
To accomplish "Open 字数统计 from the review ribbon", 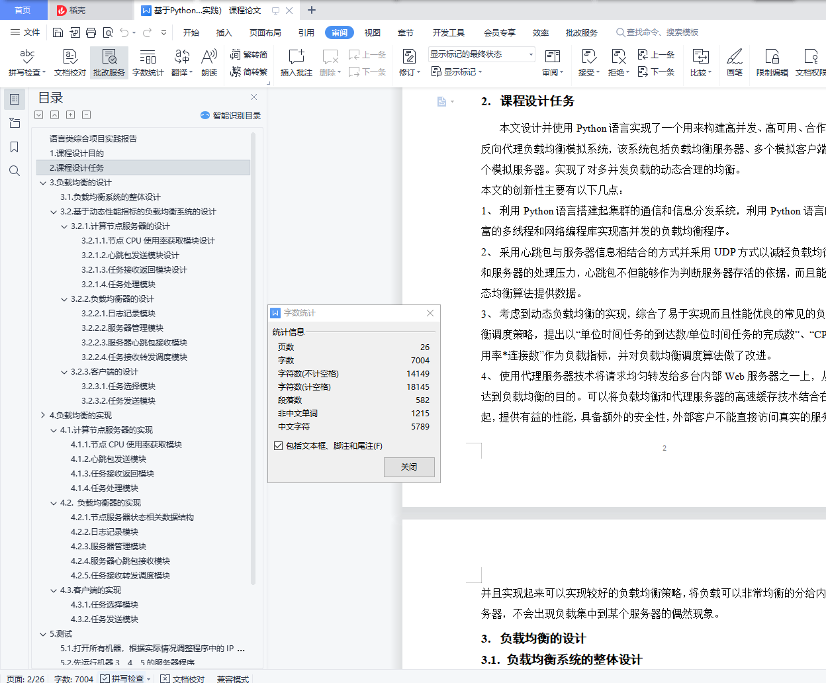I will (148, 63).
